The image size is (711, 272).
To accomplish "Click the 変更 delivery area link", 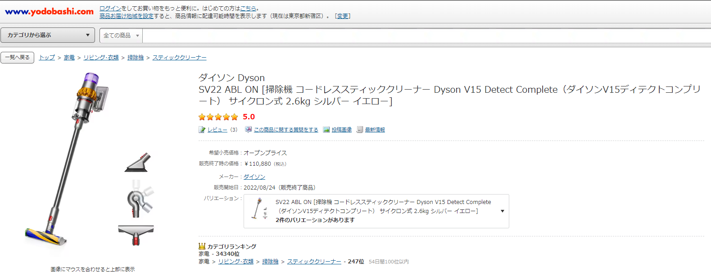I will tap(343, 16).
